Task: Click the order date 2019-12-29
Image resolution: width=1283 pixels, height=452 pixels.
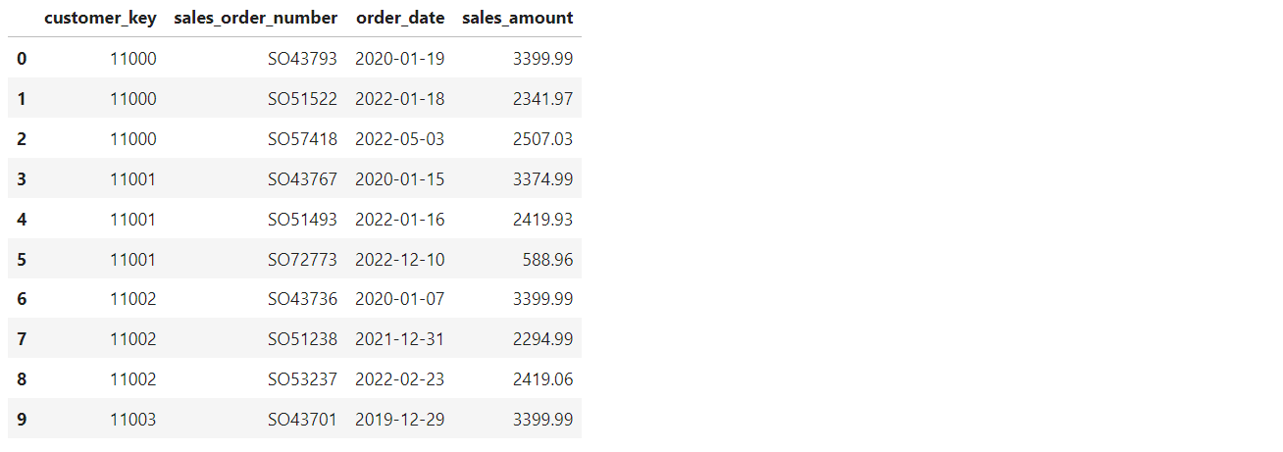Action: (400, 420)
